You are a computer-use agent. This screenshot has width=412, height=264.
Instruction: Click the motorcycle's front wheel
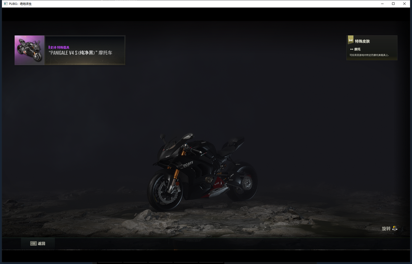point(164,190)
